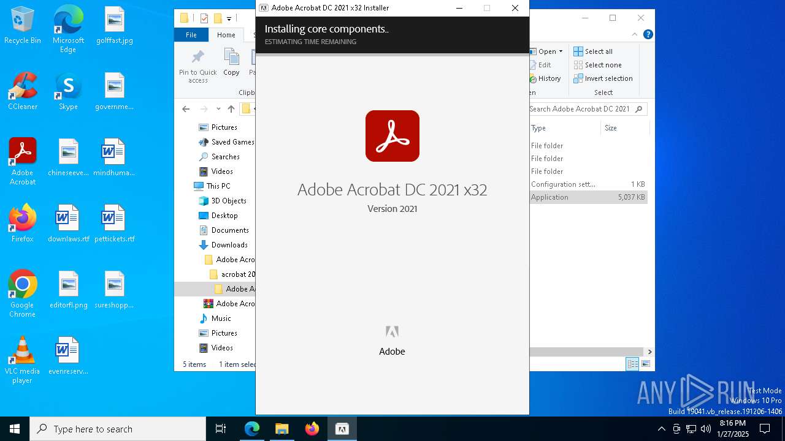
Task: Select editorfl.png desktop file
Action: coord(69,290)
